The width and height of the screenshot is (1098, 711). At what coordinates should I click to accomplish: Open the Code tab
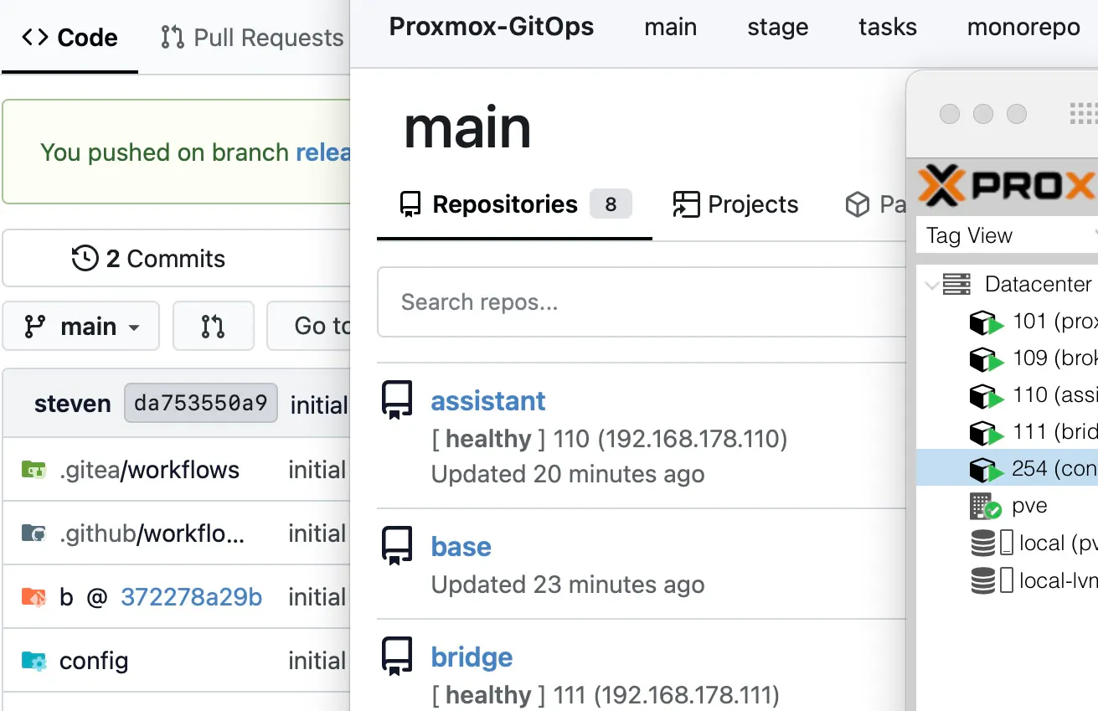[x=70, y=38]
